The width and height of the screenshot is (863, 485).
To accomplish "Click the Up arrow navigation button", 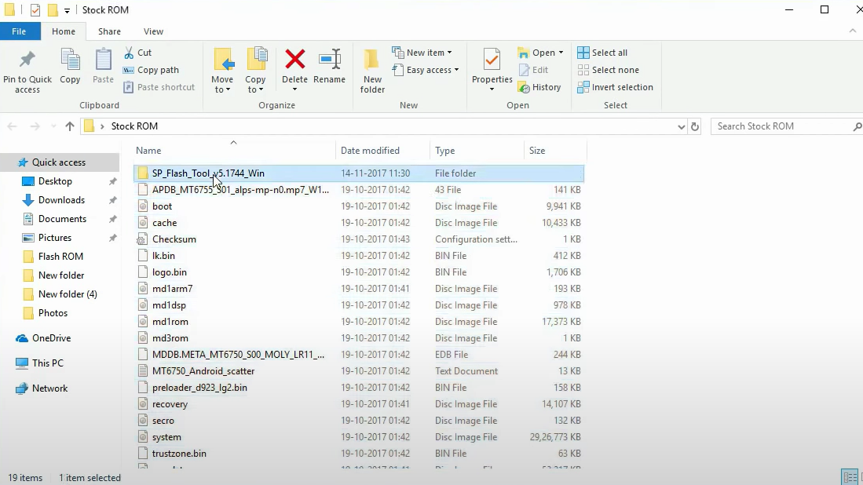I will pyautogui.click(x=70, y=126).
